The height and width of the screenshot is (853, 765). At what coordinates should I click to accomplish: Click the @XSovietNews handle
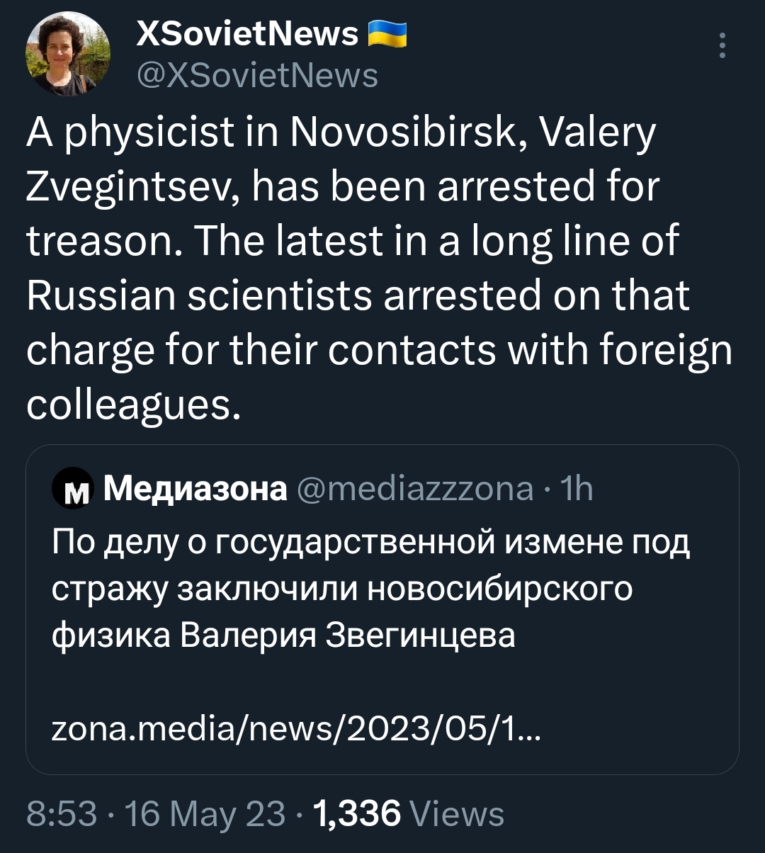[x=256, y=74]
